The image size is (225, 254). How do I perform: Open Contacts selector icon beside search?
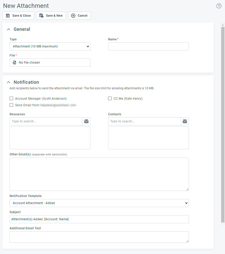point(185,121)
